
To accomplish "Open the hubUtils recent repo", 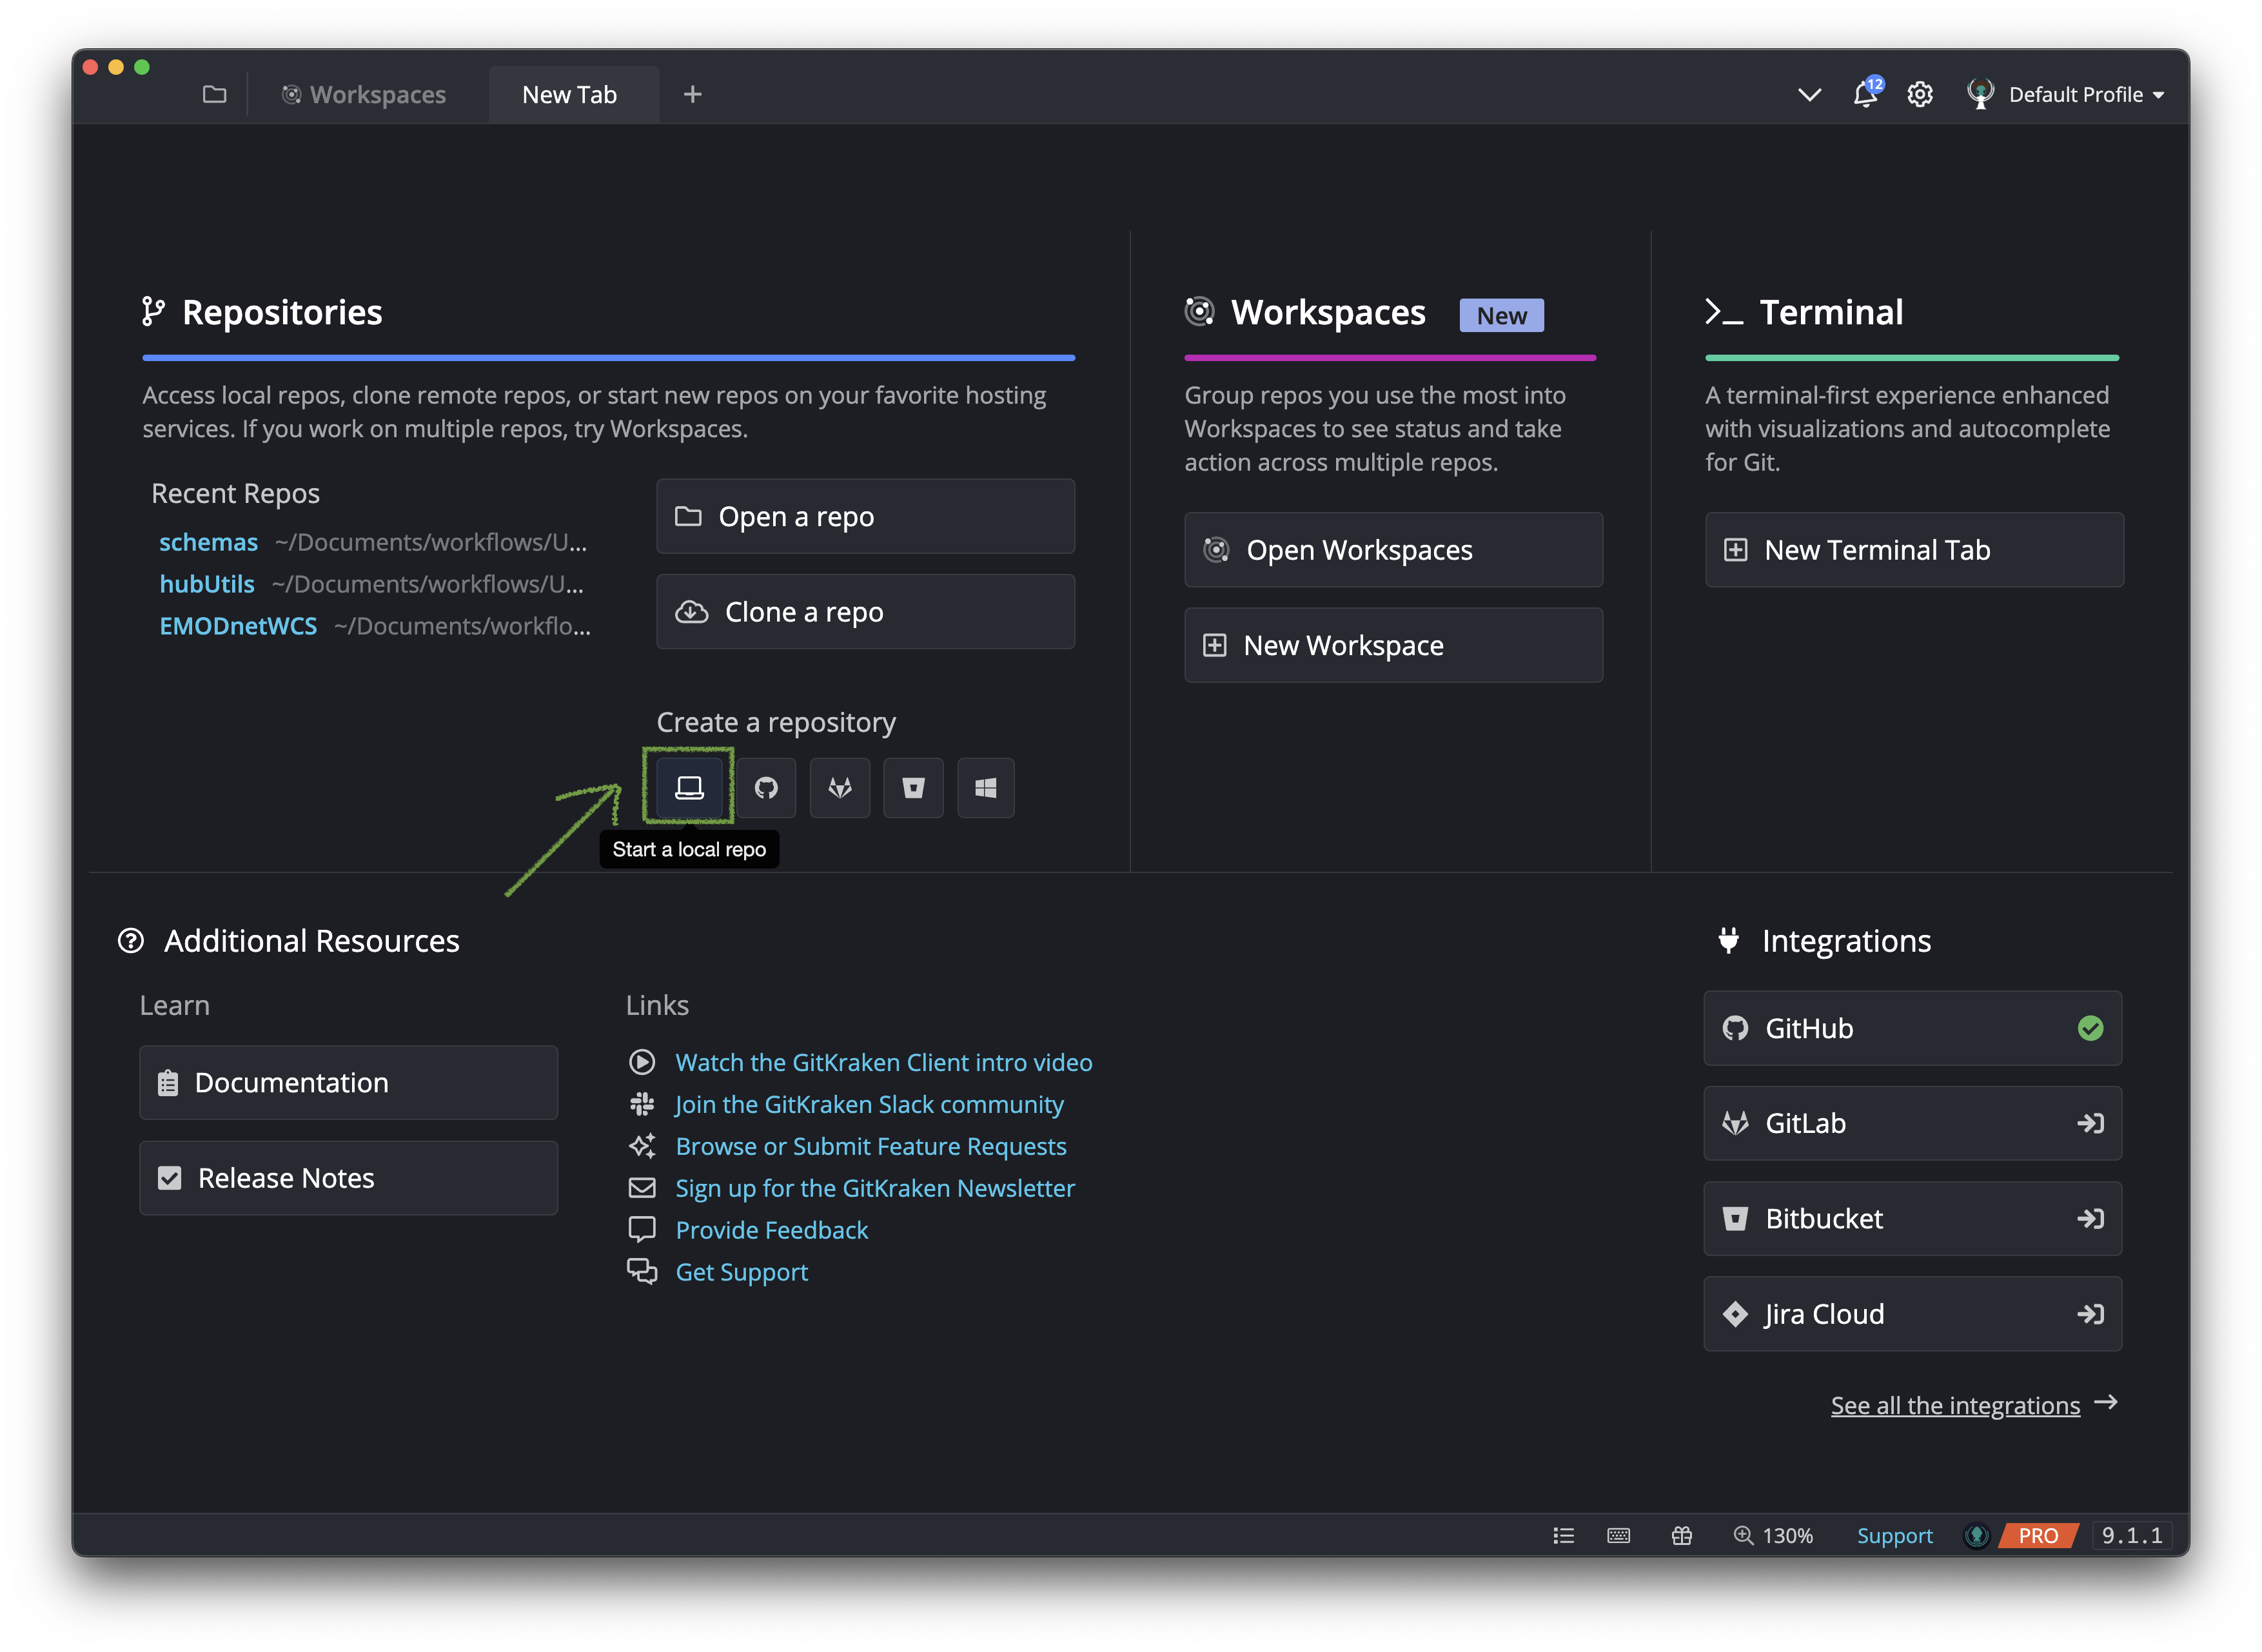I will (207, 584).
